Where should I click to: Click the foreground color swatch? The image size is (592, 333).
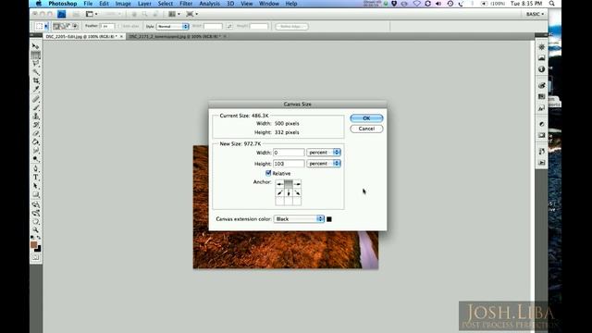(x=33, y=244)
